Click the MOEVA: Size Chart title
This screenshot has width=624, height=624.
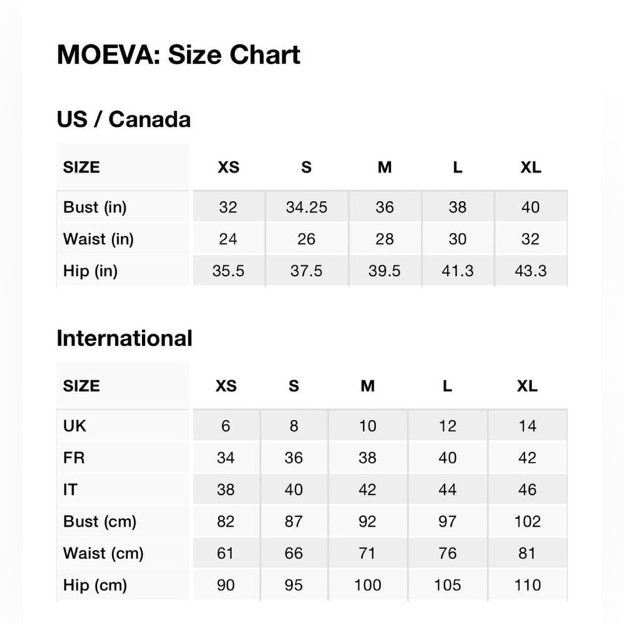(x=178, y=54)
